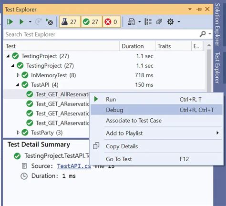The height and width of the screenshot is (206, 226).
Task: Toggle the passed tests filter with green check
Action: (91, 22)
